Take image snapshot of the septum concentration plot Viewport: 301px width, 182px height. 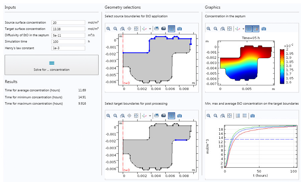[264, 29]
